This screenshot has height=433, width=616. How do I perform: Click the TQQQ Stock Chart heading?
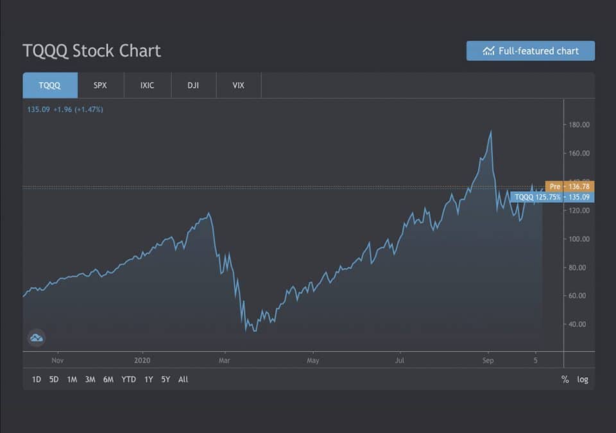pyautogui.click(x=92, y=51)
